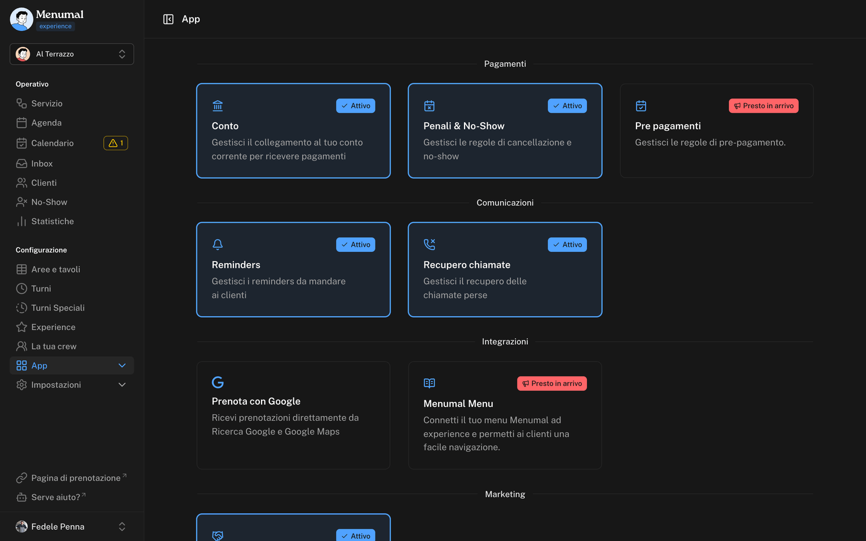Image resolution: width=866 pixels, height=541 pixels.
Task: Click the Attivo badge on Recupero chiamate
Action: click(x=567, y=245)
